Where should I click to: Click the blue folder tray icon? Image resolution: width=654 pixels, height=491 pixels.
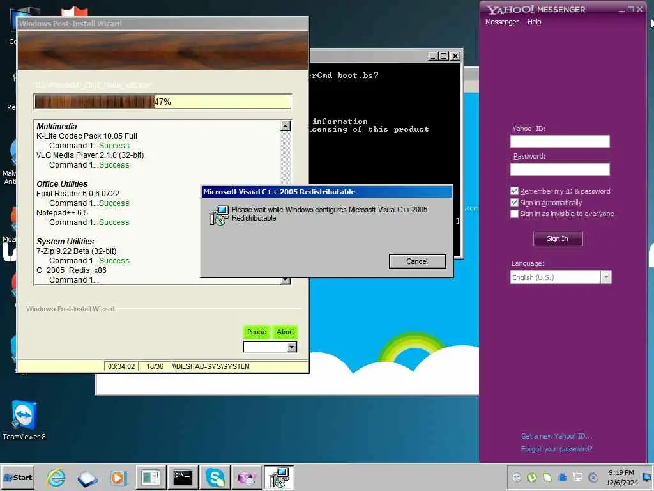tap(562, 477)
